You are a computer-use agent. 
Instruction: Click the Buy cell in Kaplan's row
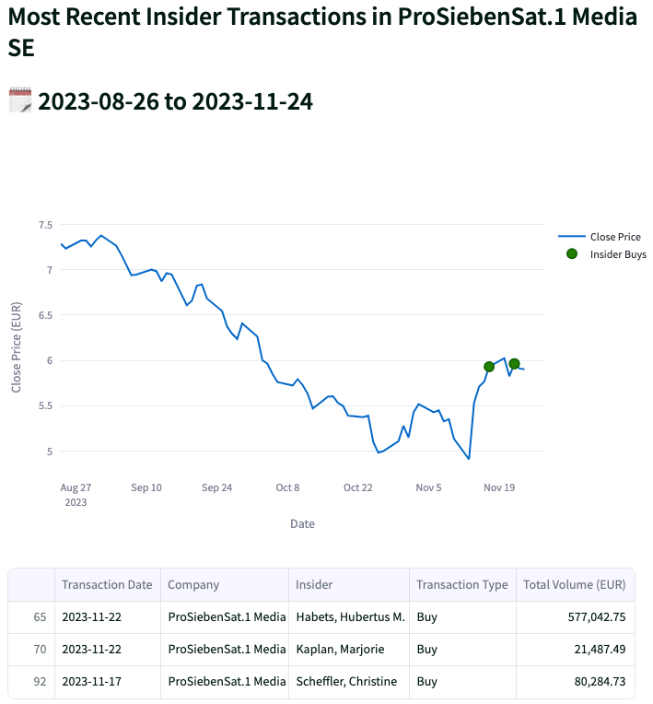click(462, 650)
